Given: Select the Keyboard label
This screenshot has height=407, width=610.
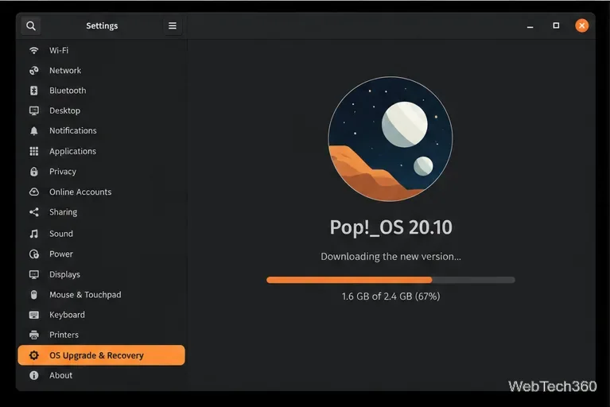Looking at the screenshot, I should tap(67, 315).
